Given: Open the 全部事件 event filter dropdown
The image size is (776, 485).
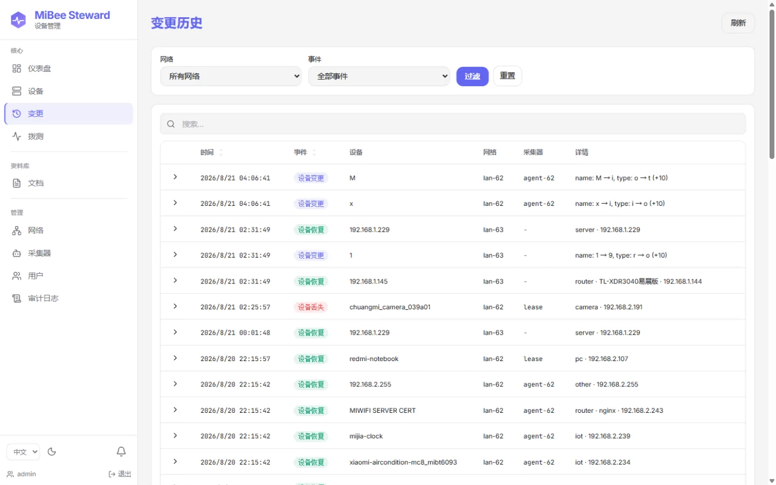Looking at the screenshot, I should pyautogui.click(x=379, y=76).
